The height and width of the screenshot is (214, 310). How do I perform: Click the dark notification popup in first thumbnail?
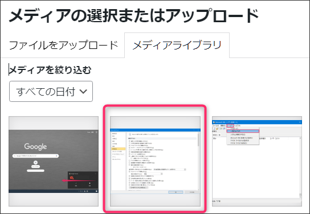coord(83,180)
